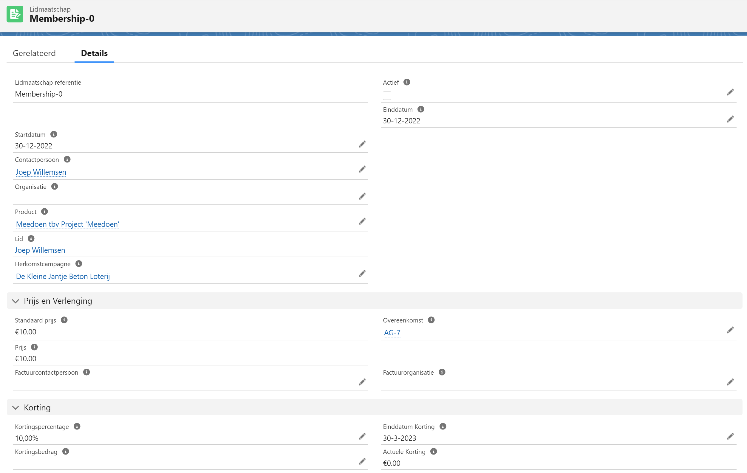This screenshot has height=473, width=747.
Task: Click the edit pencil for Kortingspercentage
Action: click(362, 436)
